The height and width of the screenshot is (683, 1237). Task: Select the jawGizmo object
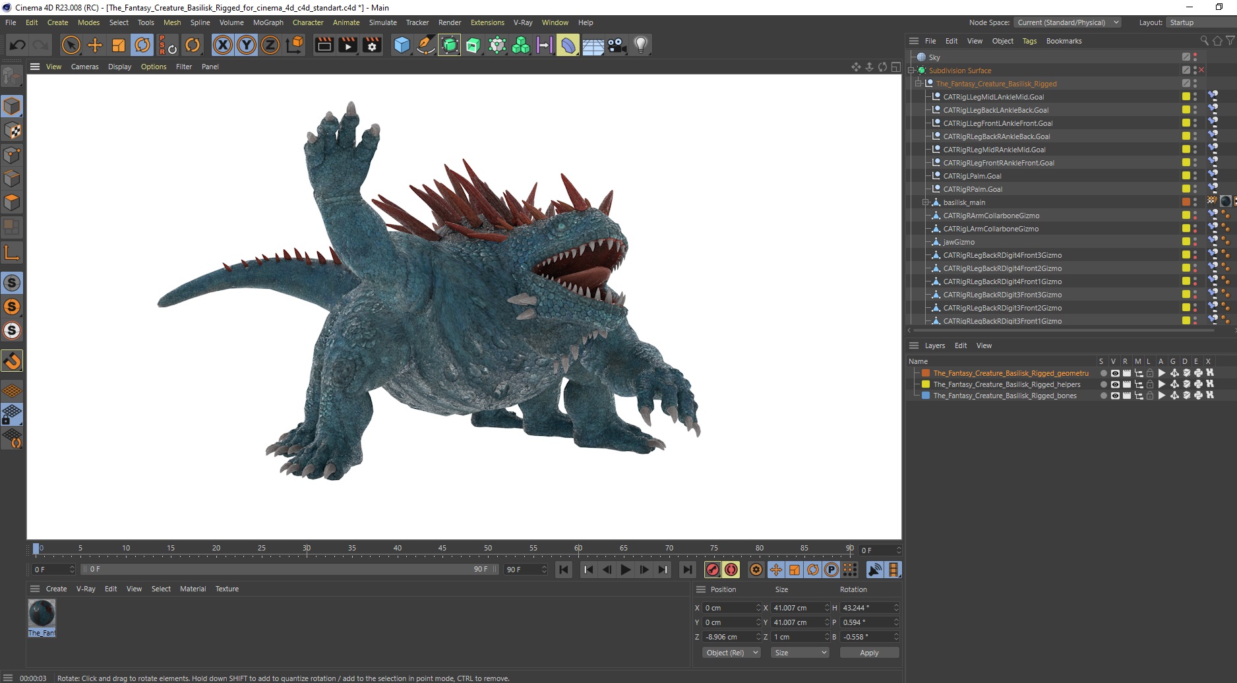click(x=959, y=242)
